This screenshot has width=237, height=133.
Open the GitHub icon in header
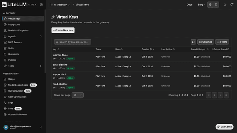tap(216, 5)
